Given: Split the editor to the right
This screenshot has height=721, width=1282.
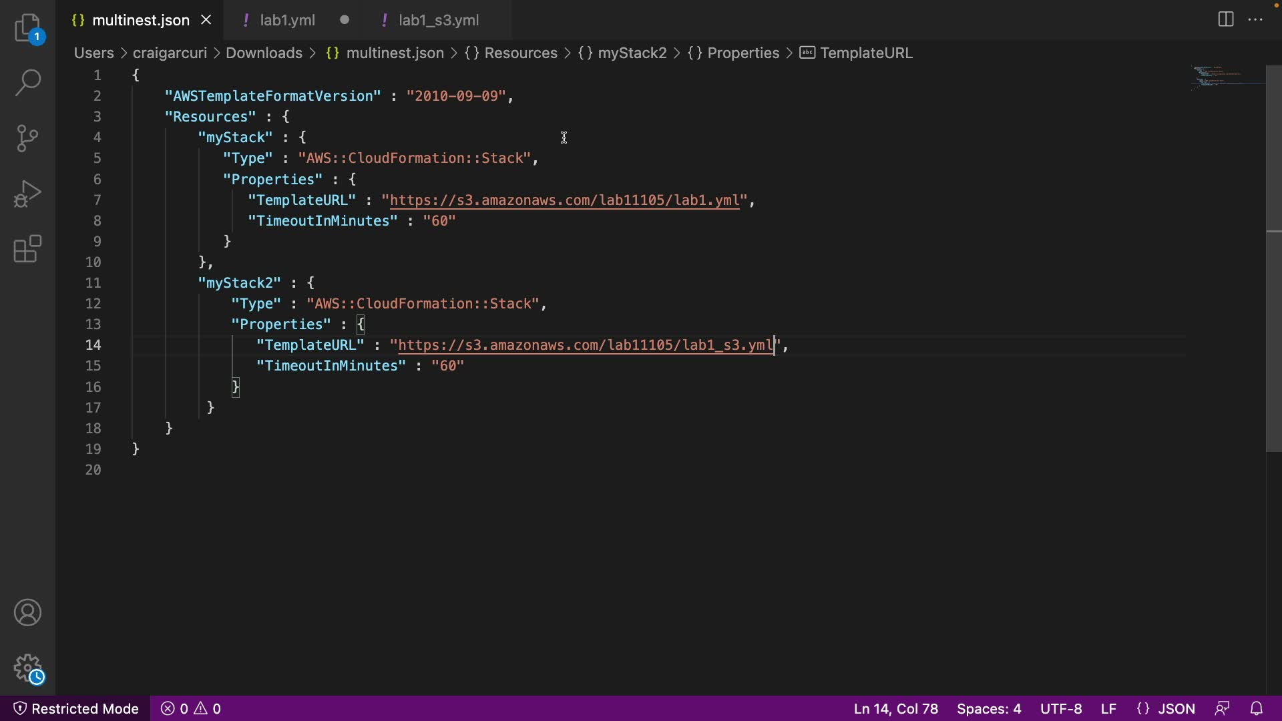Looking at the screenshot, I should [x=1225, y=19].
